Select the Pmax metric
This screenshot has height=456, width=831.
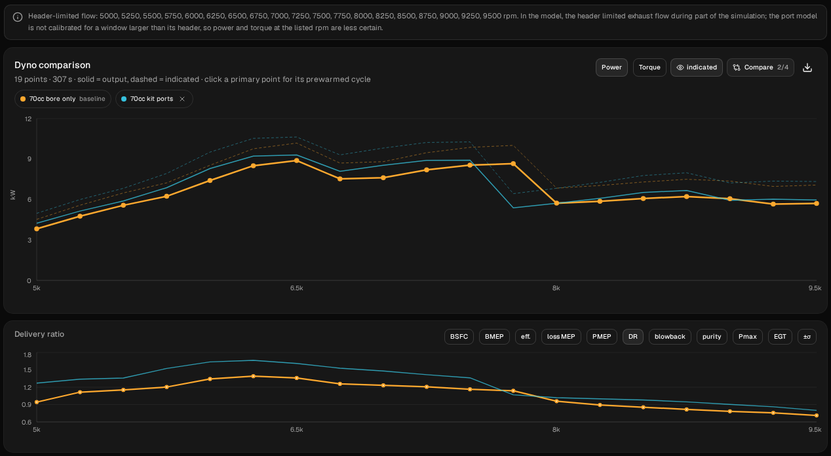tap(747, 337)
